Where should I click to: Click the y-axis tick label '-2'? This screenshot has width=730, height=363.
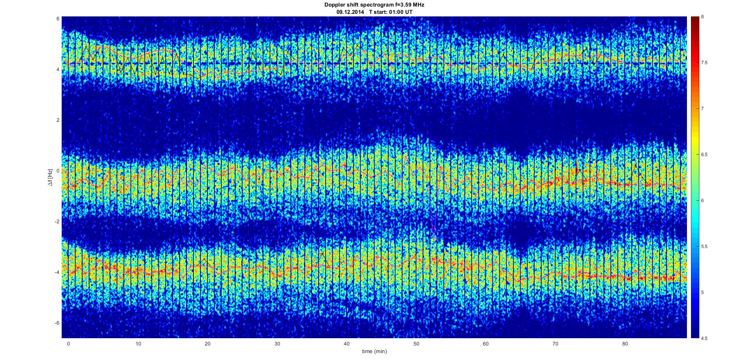[x=57, y=221]
